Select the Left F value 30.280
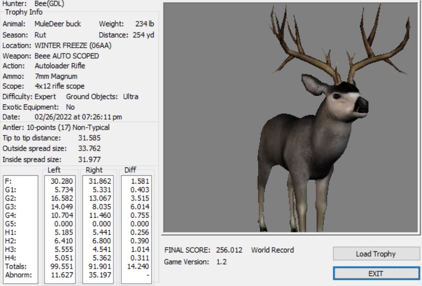422x286 pixels. [x=63, y=181]
